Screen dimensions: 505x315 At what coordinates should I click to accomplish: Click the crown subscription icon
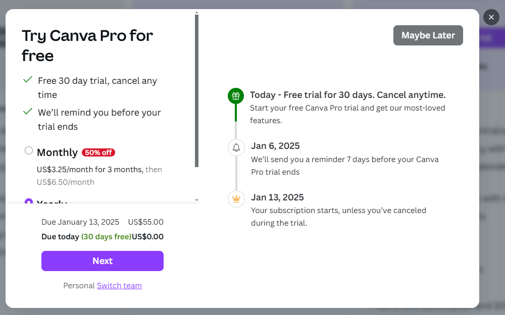pos(236,198)
